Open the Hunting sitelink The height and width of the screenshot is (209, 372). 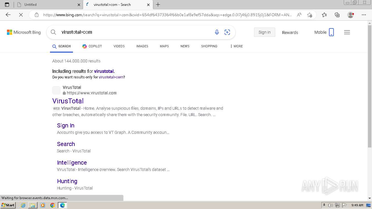click(x=67, y=181)
